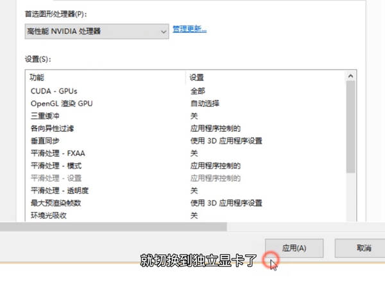Click the horizontal scrollbar thumb at bottom
Image resolution: width=385 pixels, height=288 pixels.
pos(113,227)
